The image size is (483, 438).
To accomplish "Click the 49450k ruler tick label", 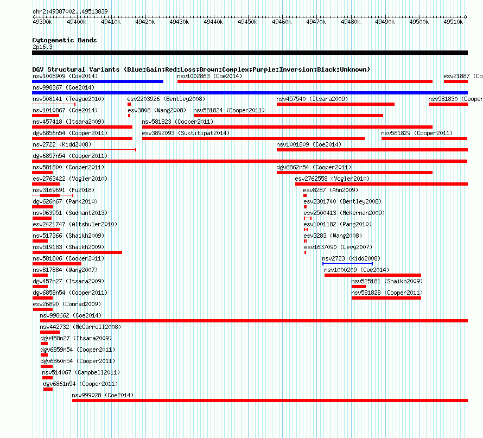I will click(247, 22).
